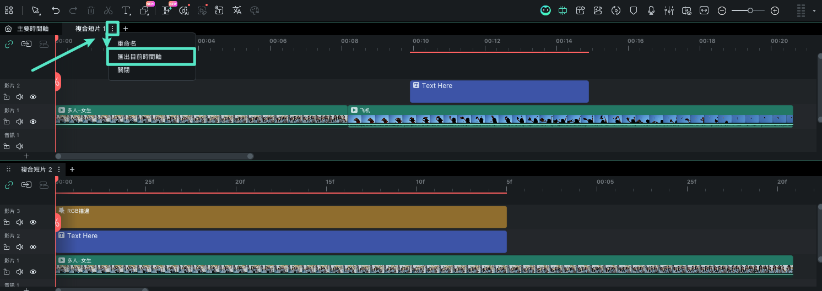Viewport: 822px width, 291px height.
Task: Hide 影片 2 track in top timeline
Action: [33, 97]
